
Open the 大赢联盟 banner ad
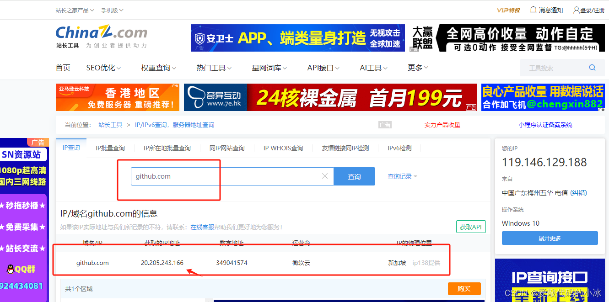[x=507, y=38]
